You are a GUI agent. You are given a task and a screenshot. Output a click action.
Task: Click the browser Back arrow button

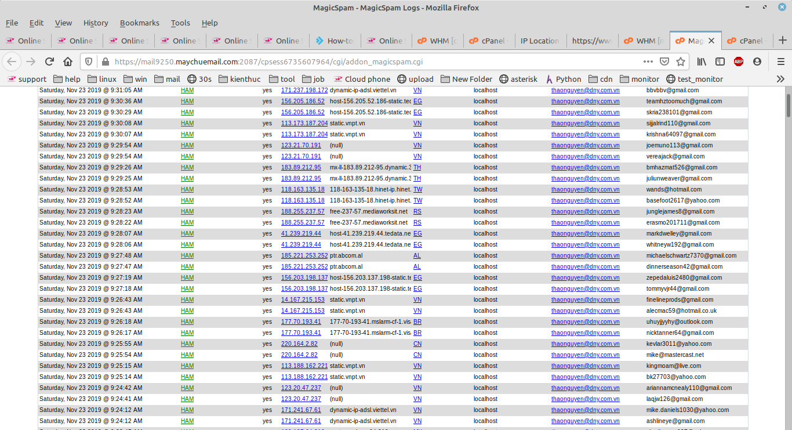pyautogui.click(x=12, y=61)
